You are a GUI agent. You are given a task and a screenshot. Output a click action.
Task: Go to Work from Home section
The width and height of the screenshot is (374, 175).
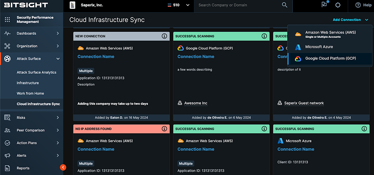[30, 93]
